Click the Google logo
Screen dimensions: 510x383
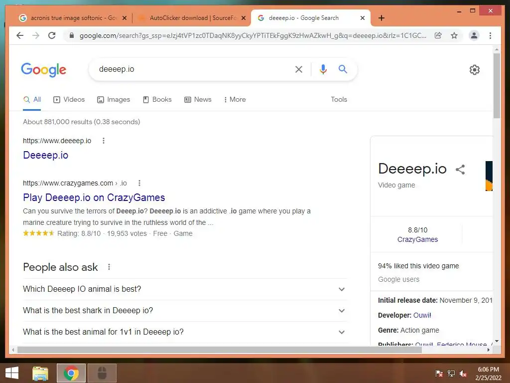click(x=44, y=69)
